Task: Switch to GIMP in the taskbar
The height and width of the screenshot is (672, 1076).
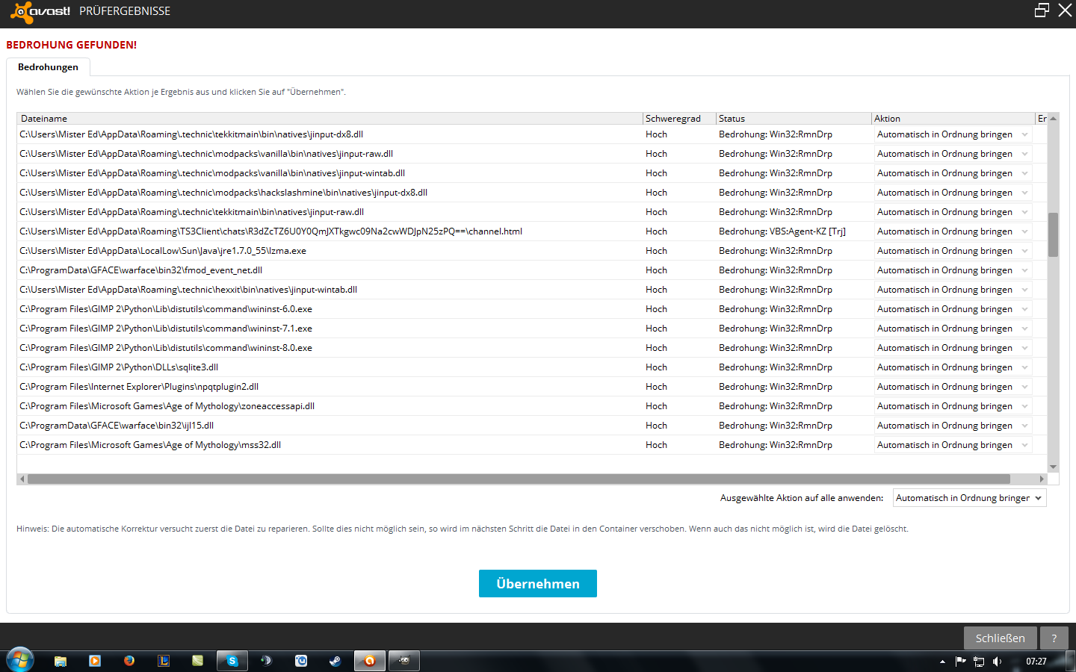Action: pos(404,661)
